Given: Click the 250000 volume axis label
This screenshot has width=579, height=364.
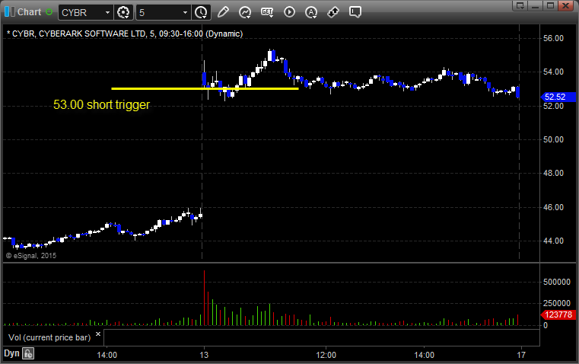Looking at the screenshot, I should 557,303.
